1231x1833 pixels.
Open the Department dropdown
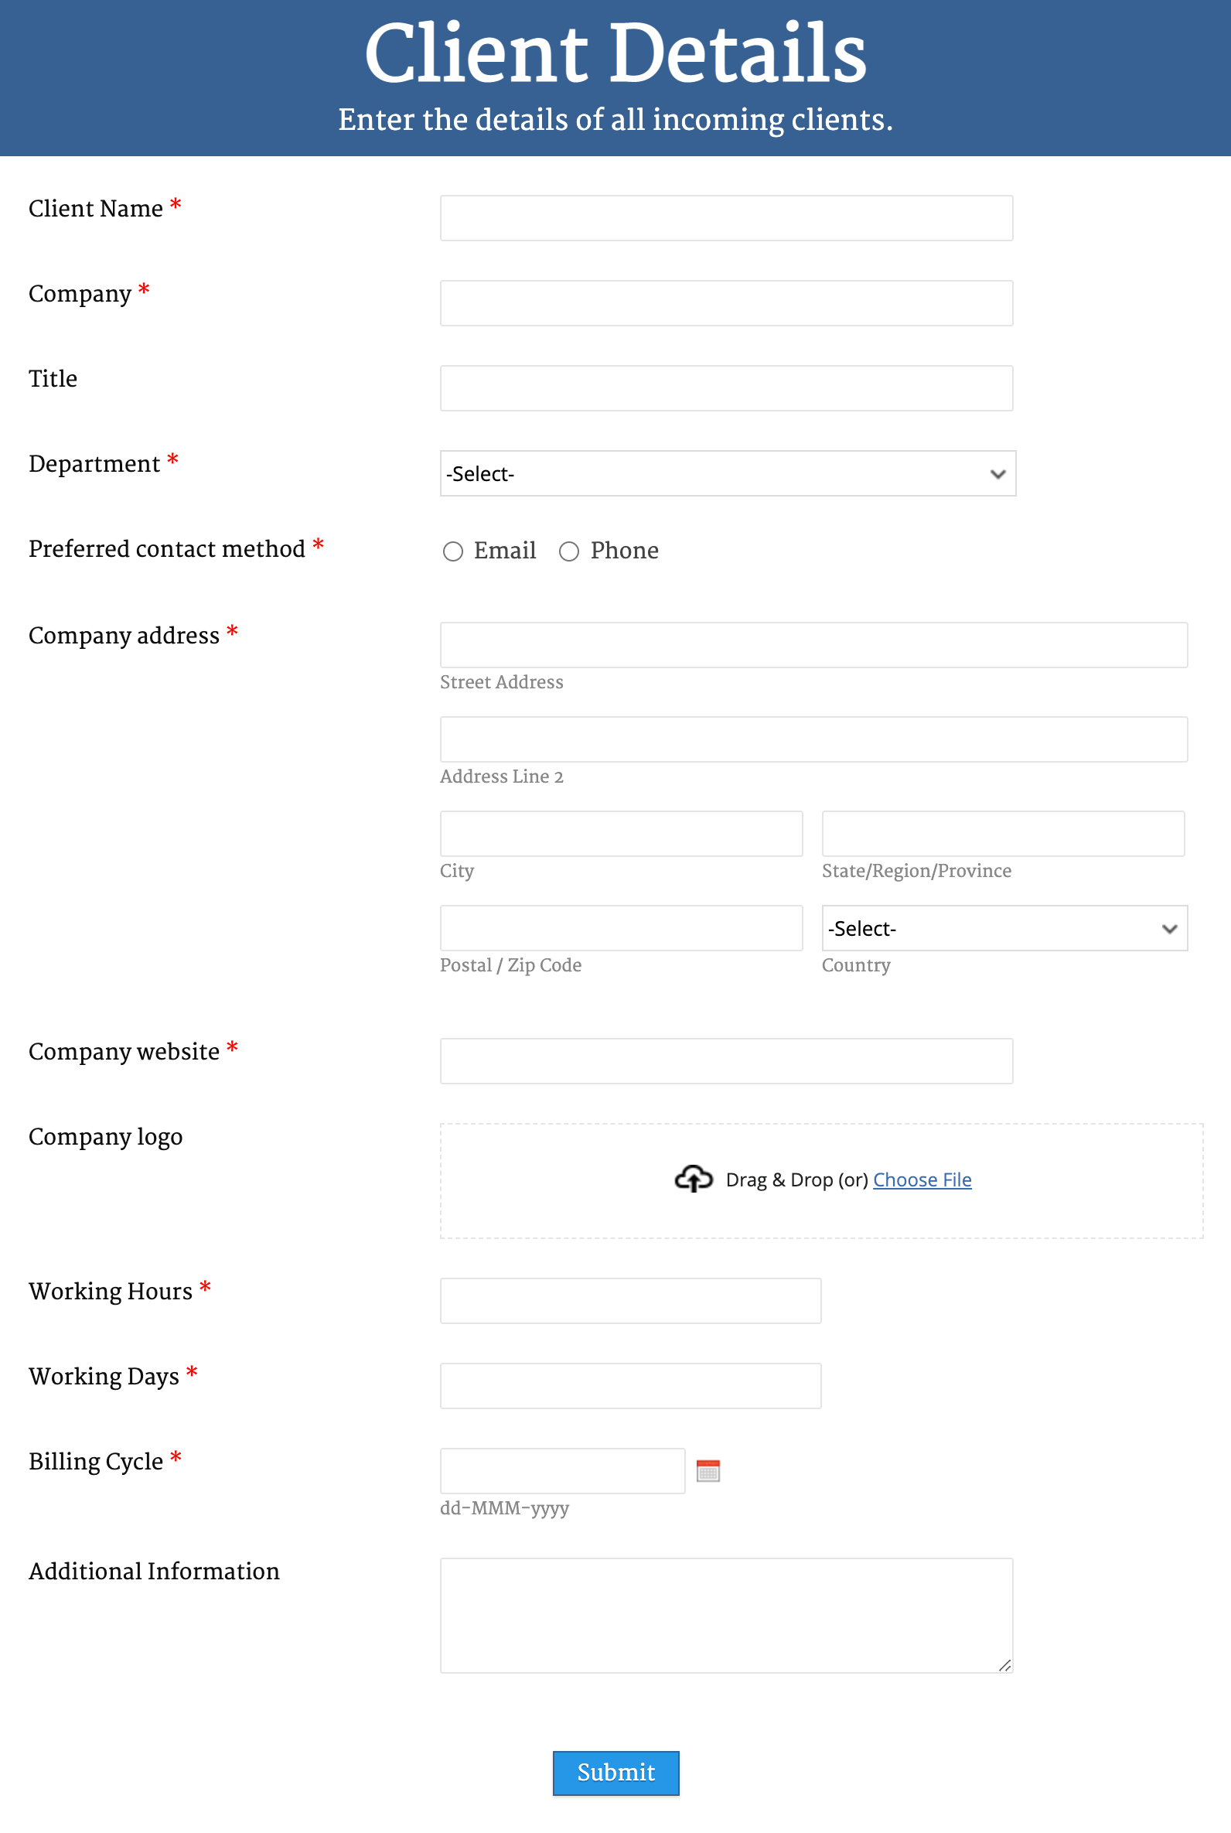[x=727, y=473]
